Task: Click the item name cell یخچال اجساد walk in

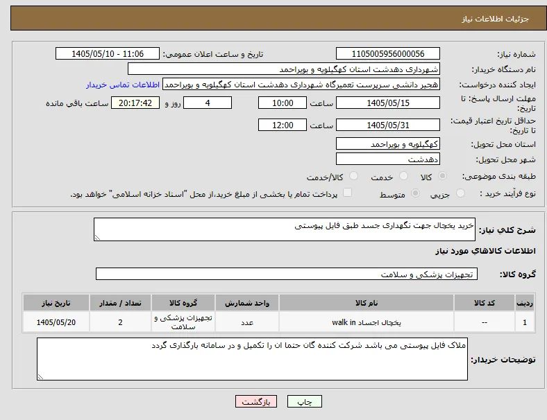Action: (x=367, y=322)
